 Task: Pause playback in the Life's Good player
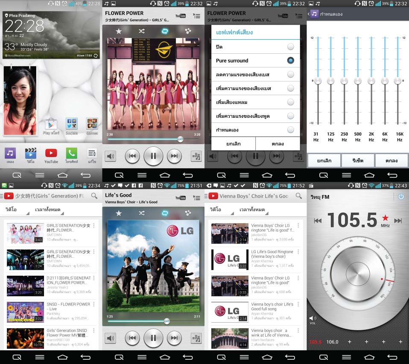pos(153,338)
